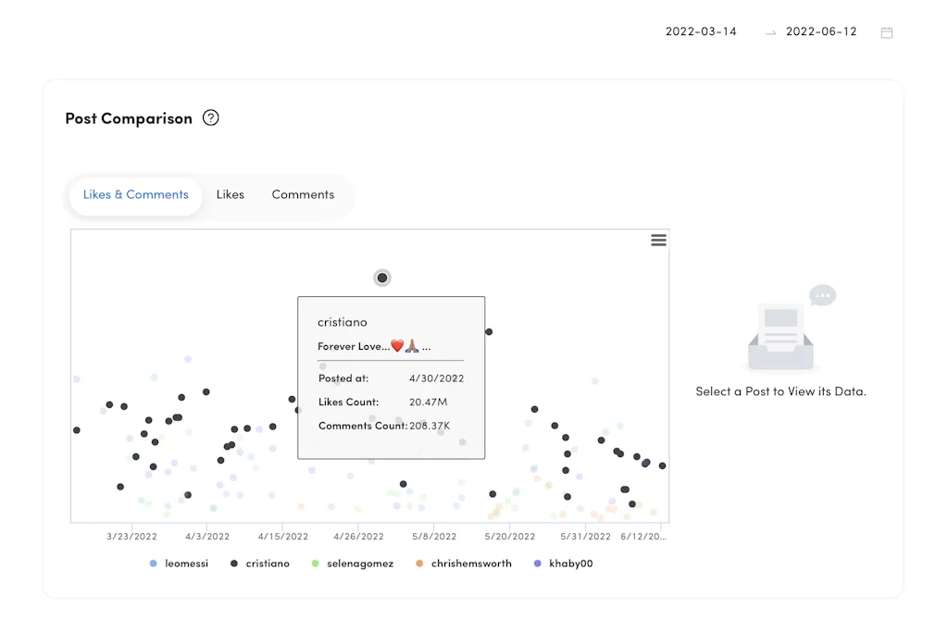Image resolution: width=948 pixels, height=619 pixels.
Task: Hide chrishemsworth series via legend
Action: pyautogui.click(x=470, y=563)
